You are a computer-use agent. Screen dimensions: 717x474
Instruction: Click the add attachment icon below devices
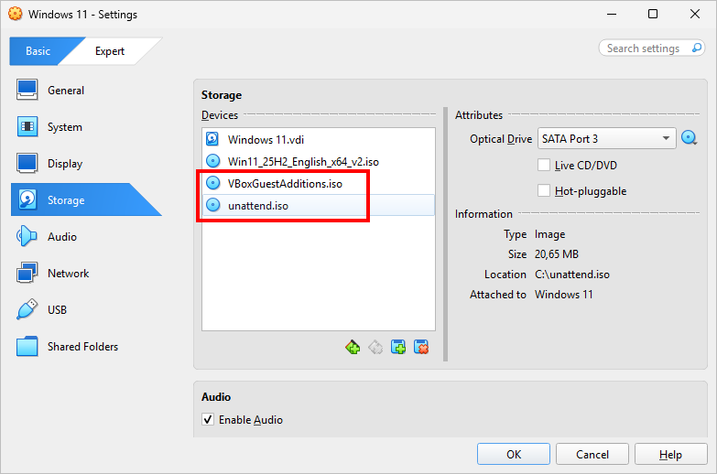[x=398, y=348]
